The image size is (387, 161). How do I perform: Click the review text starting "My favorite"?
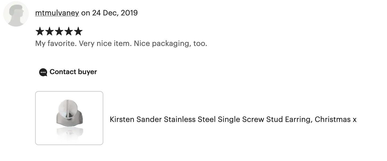[121, 43]
